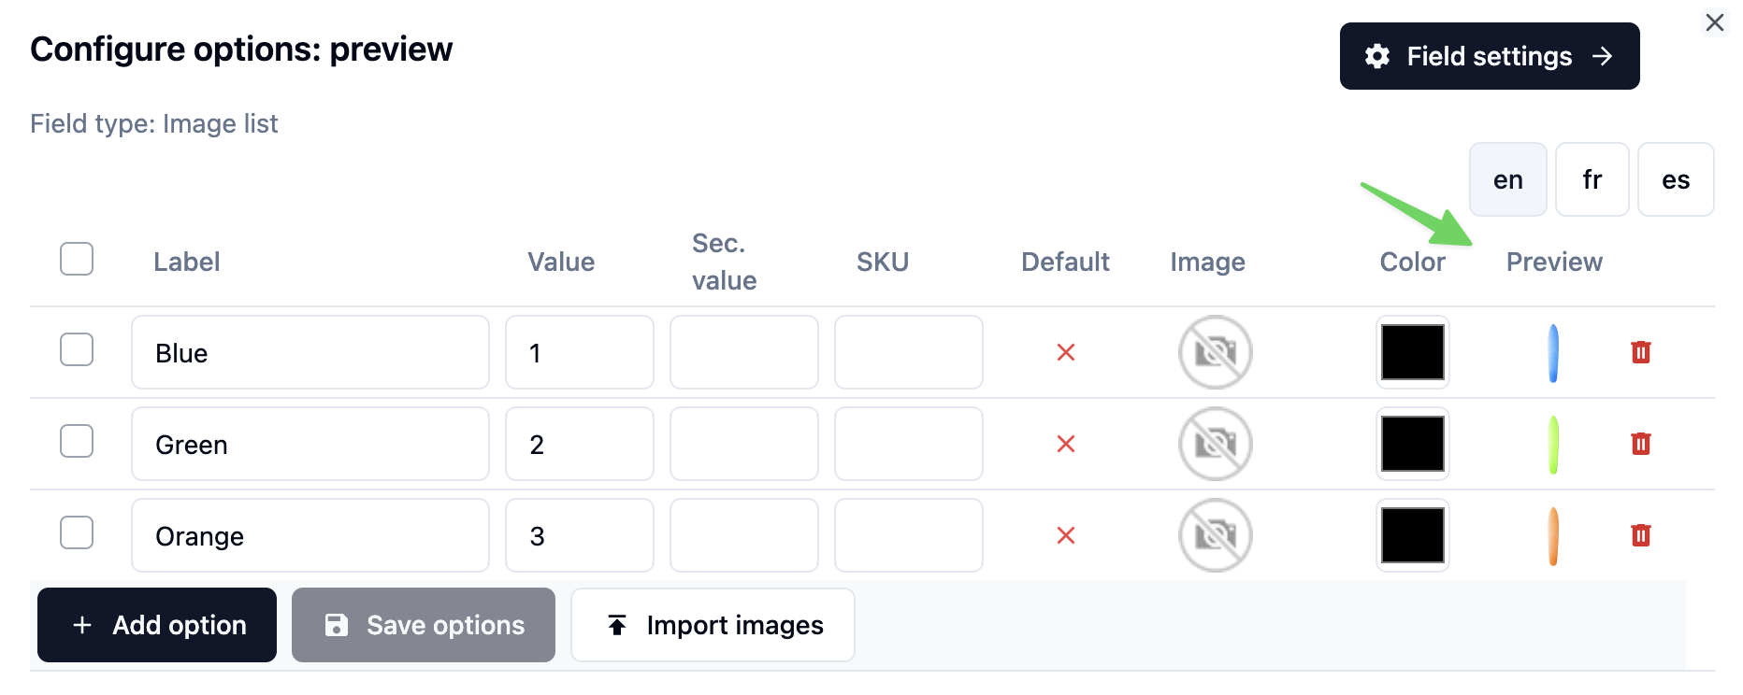
Task: Delete the Blue option row
Action: pyautogui.click(x=1641, y=352)
